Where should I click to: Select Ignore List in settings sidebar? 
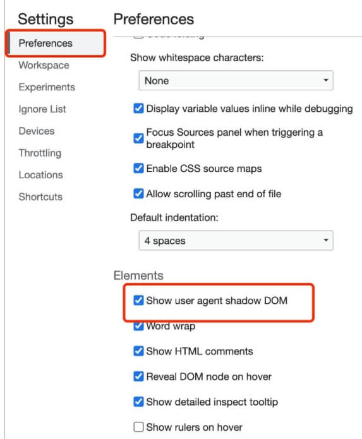[42, 109]
